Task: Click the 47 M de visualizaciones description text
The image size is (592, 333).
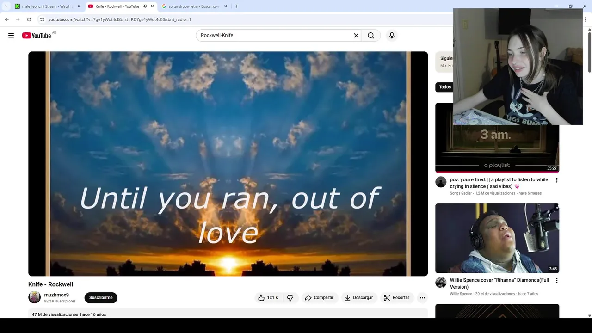Action: coord(55,314)
